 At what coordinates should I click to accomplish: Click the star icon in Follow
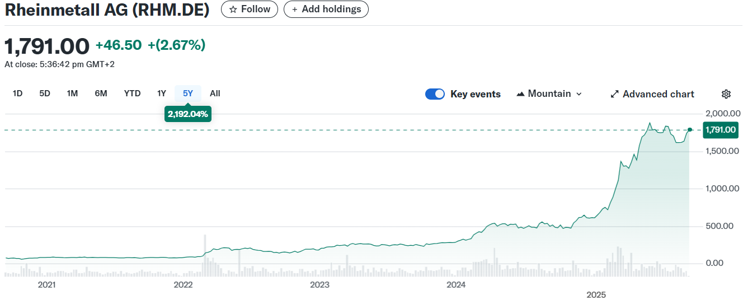pyautogui.click(x=233, y=10)
